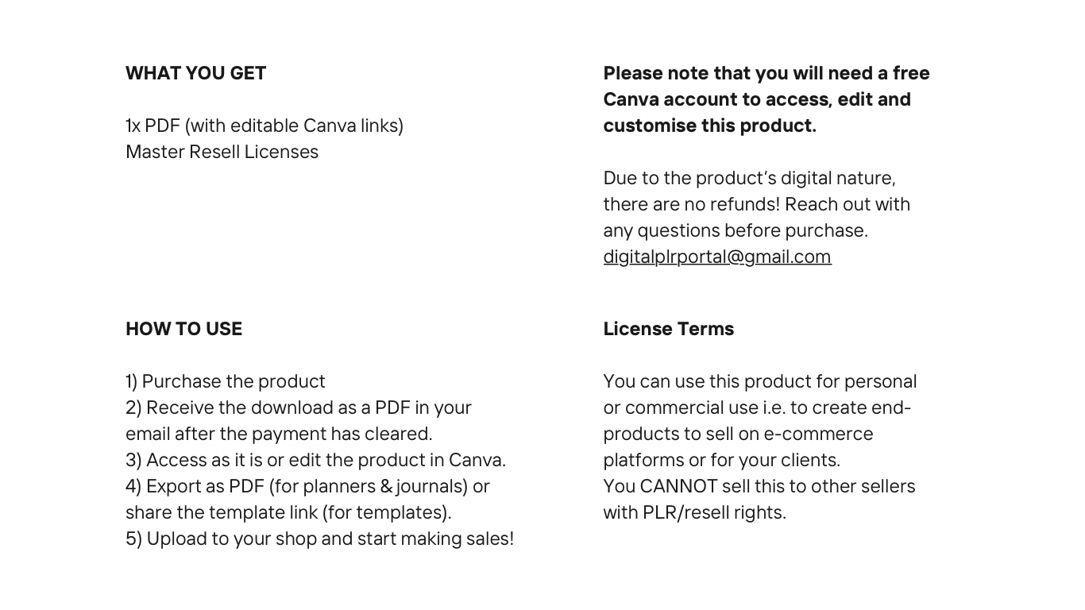The height and width of the screenshot is (610, 1085).
Task: Select the 'products to sell on e-commerce' line
Action: pos(738,434)
